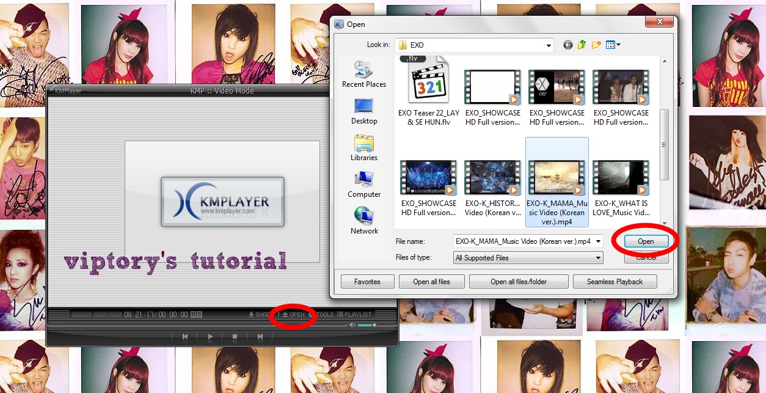Click into the File name text field
766x393 pixels.
tap(523, 241)
